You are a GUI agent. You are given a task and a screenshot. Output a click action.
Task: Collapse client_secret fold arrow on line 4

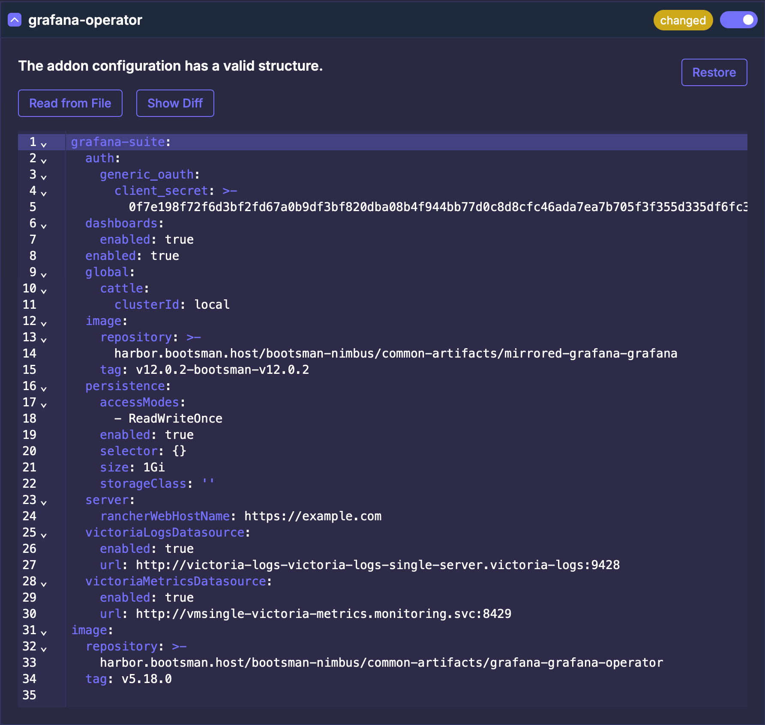coord(44,193)
